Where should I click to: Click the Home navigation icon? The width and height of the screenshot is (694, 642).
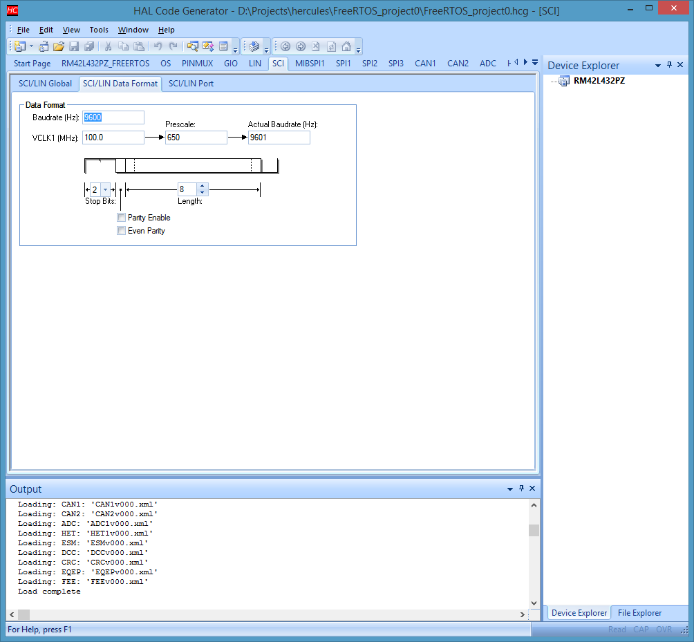click(x=346, y=46)
